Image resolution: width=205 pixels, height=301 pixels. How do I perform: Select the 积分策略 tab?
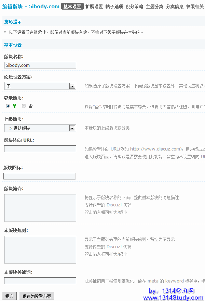[x=134, y=7]
